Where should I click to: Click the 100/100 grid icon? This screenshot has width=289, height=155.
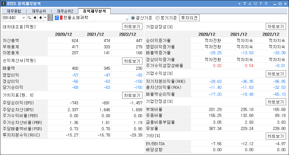(50, 18)
